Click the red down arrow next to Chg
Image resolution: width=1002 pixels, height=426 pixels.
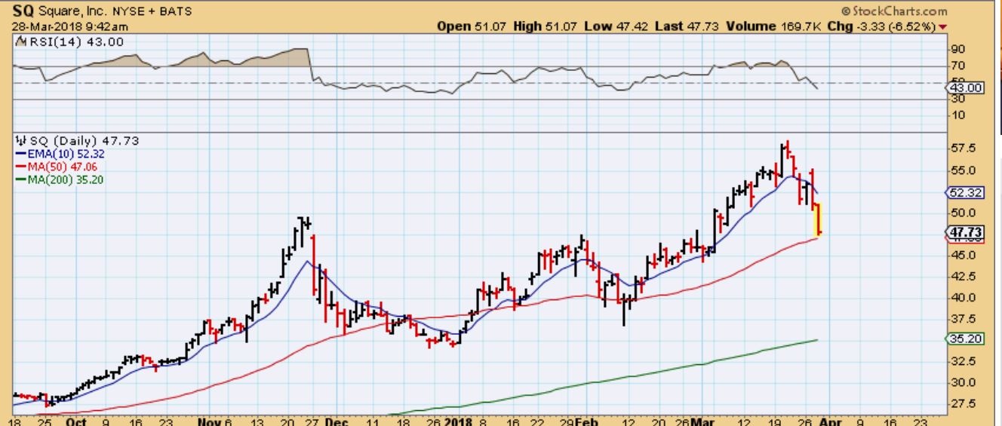[x=943, y=27]
